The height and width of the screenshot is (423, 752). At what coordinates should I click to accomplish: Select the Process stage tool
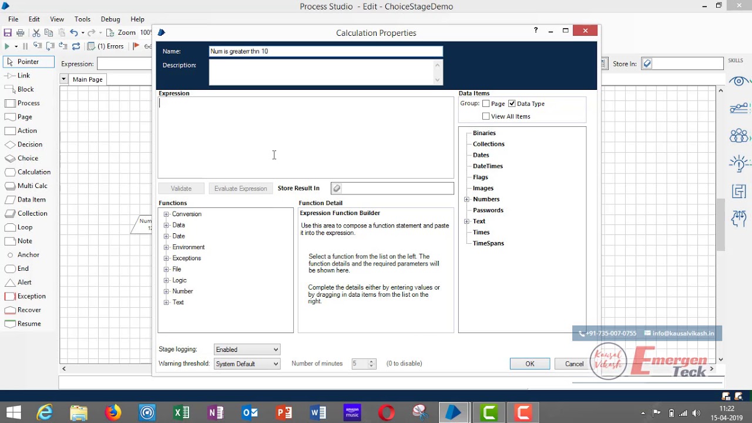click(28, 103)
